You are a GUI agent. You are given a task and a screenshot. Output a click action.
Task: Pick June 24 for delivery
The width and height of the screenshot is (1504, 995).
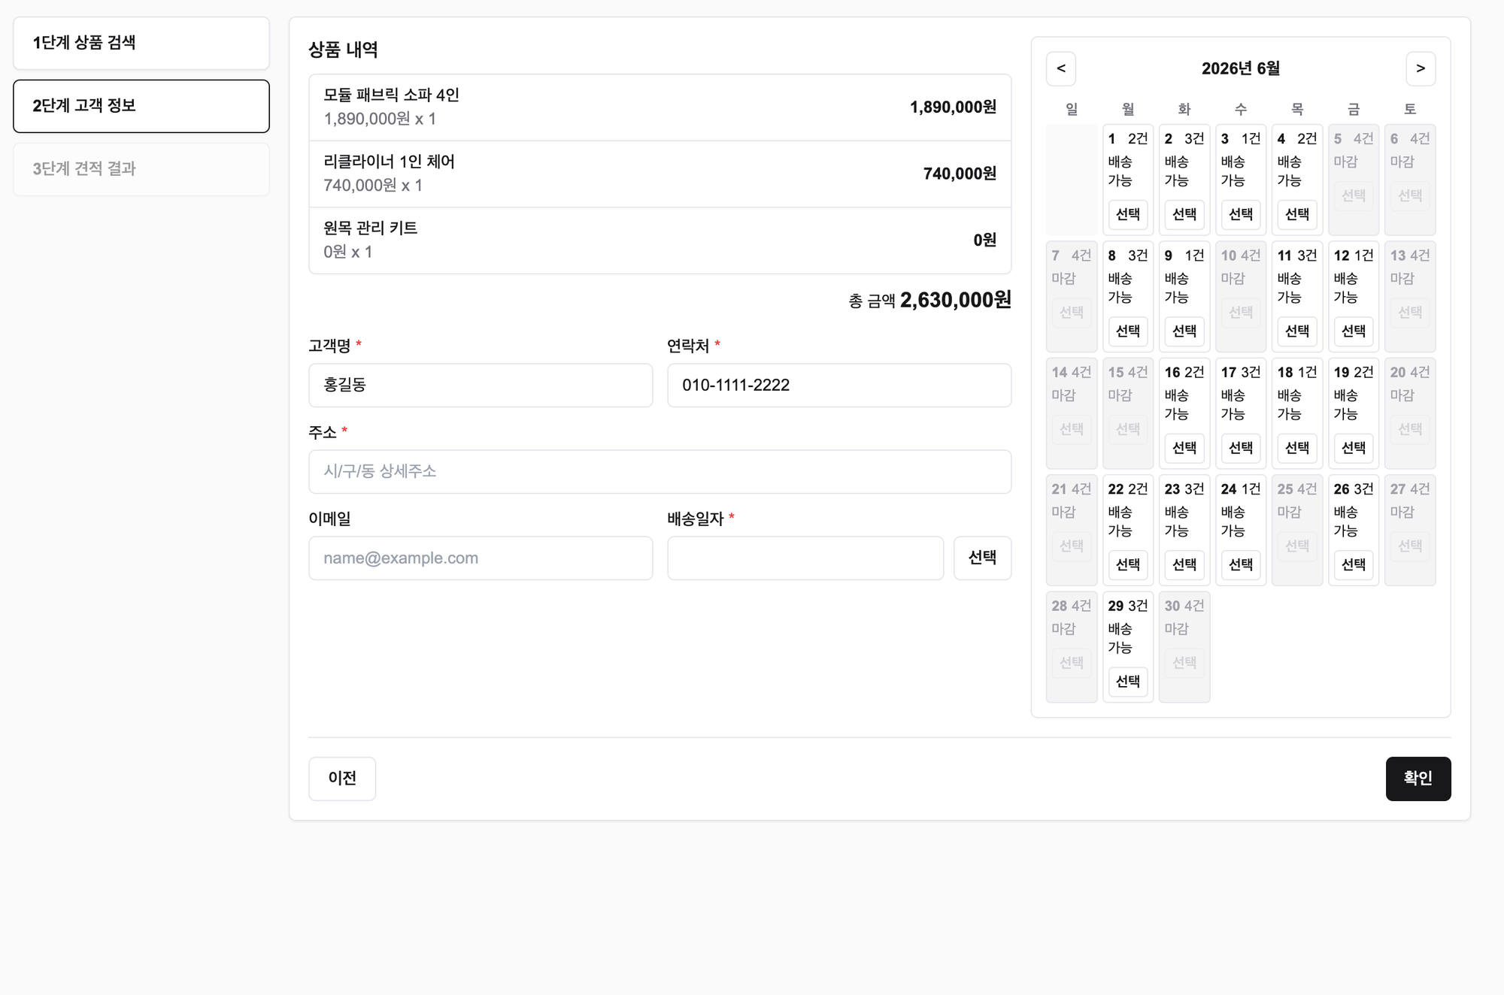(x=1240, y=565)
